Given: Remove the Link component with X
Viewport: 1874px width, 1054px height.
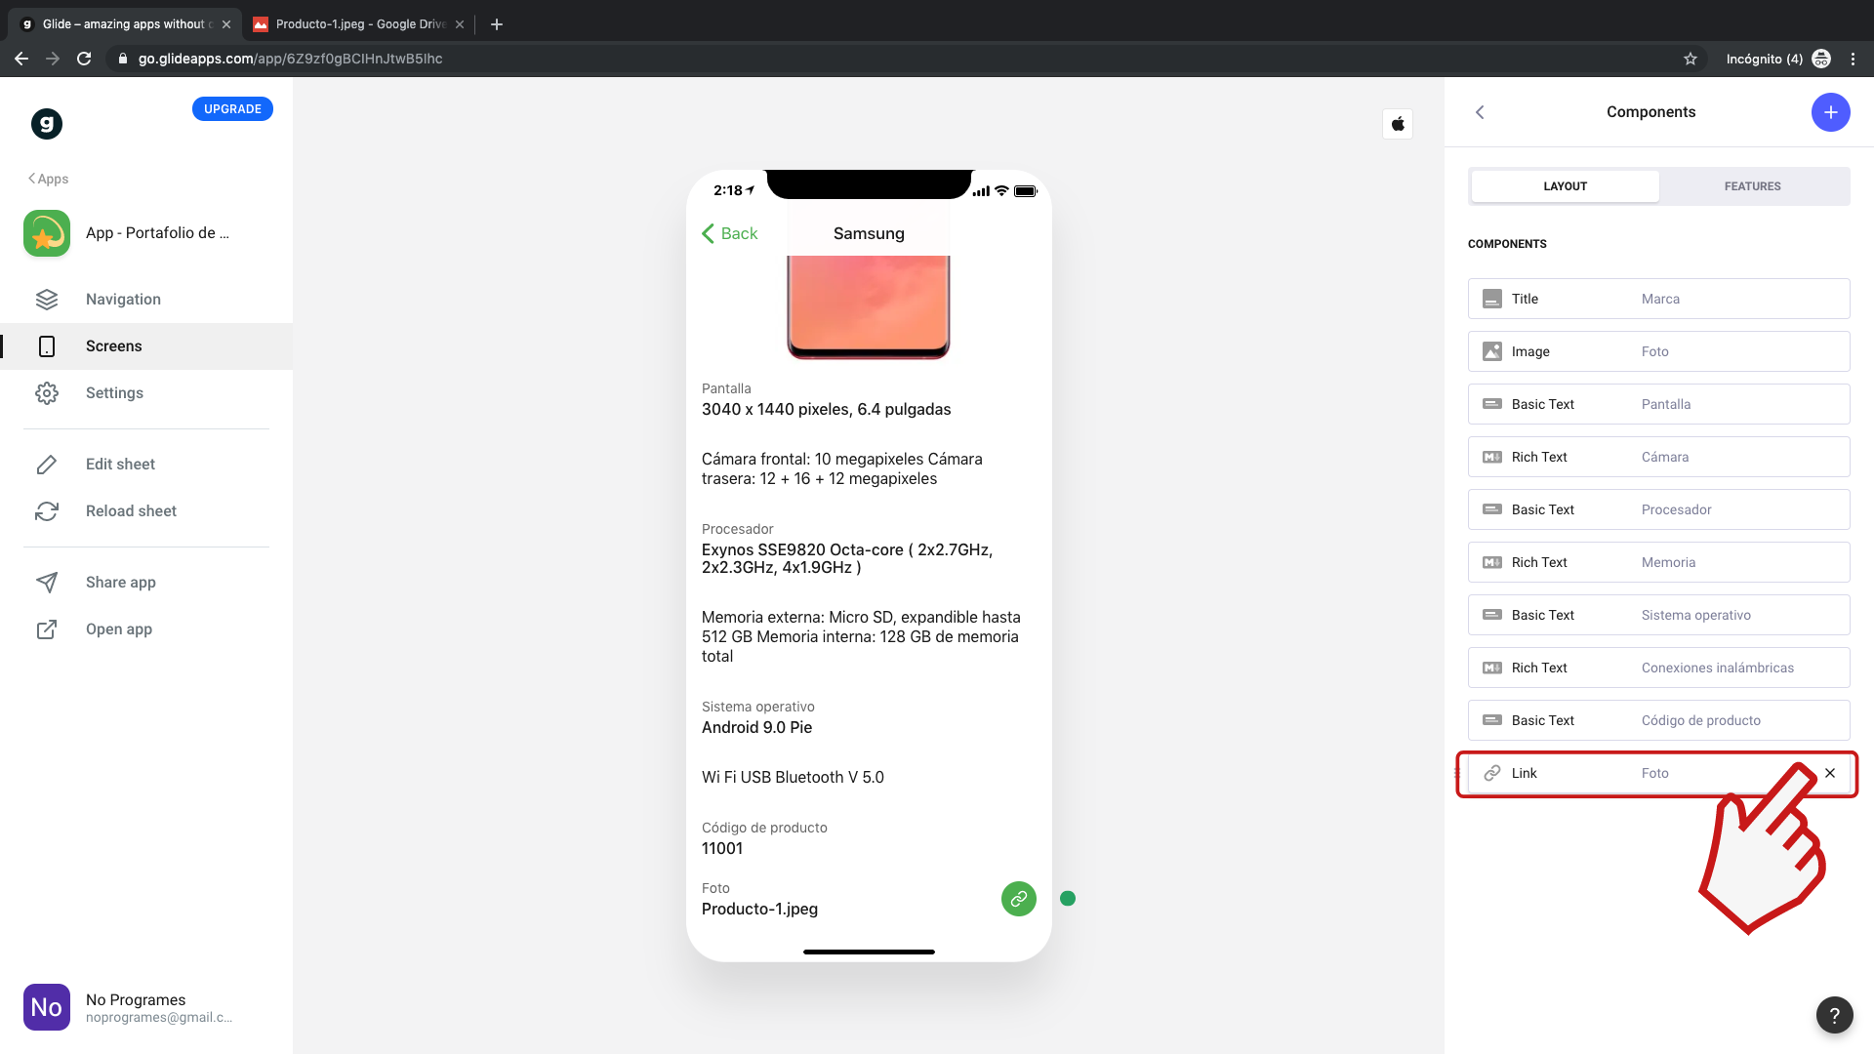Looking at the screenshot, I should [x=1830, y=773].
